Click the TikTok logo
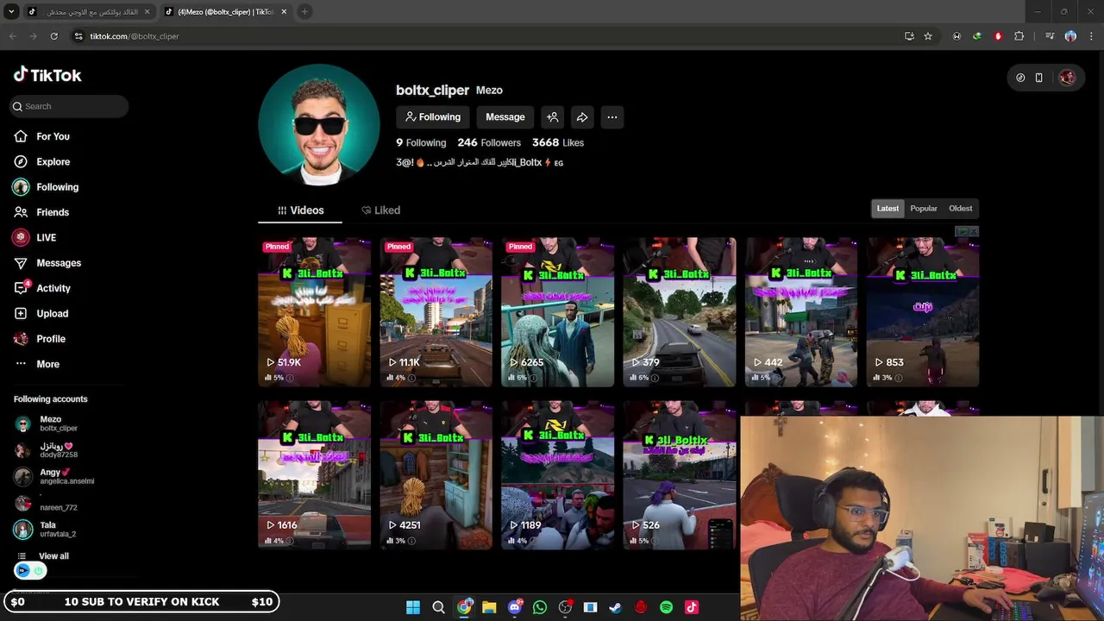 pos(47,75)
